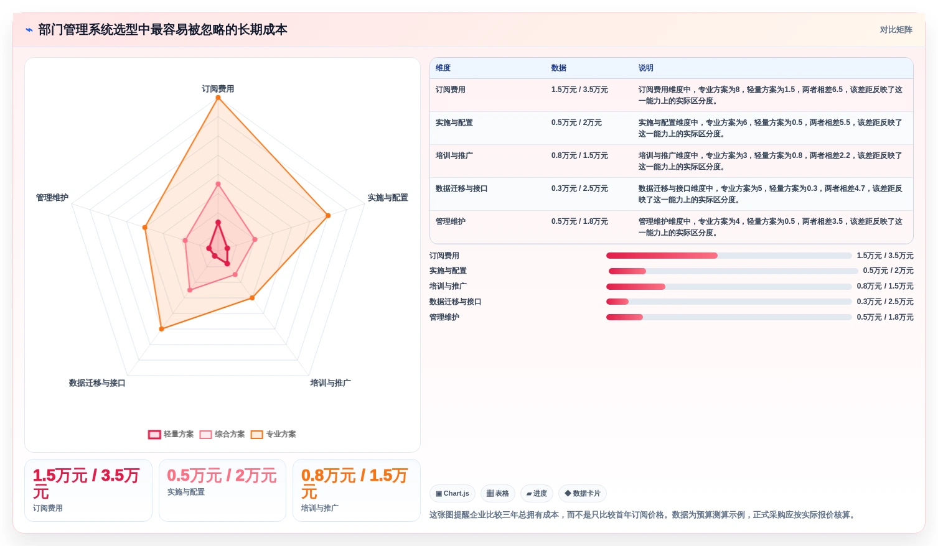This screenshot has width=938, height=546.
Task: Click 培训与推广 axis label on radar chart
Action: 331,383
